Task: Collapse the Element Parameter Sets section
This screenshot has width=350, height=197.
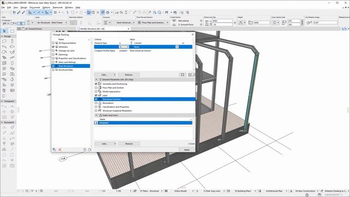Action: tap(96, 79)
